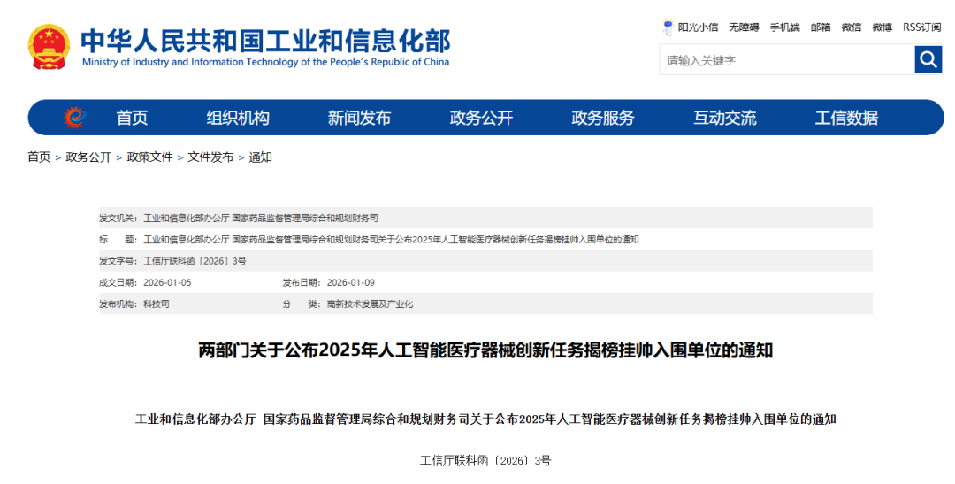Click the national emblem logo
This screenshot has width=955, height=484.
[49, 46]
